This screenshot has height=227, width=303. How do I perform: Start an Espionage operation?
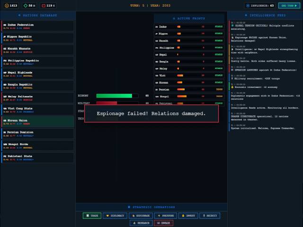click(x=141, y=216)
